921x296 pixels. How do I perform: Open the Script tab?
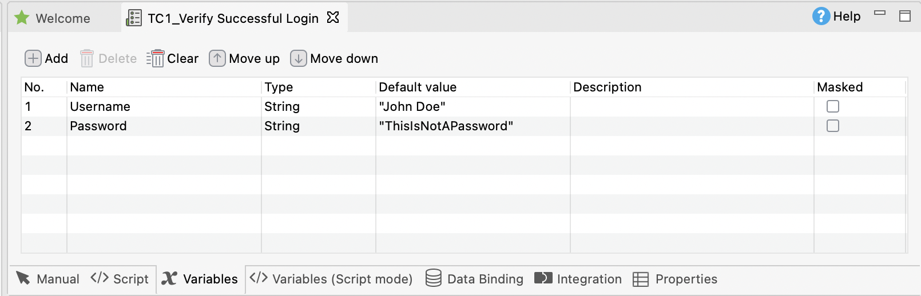(x=120, y=279)
